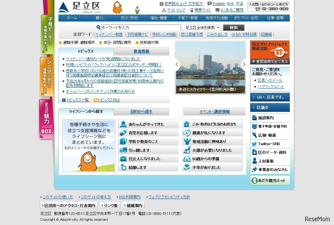
Task: Open the 子育て・教育 navigation menu
Action: click(x=188, y=18)
